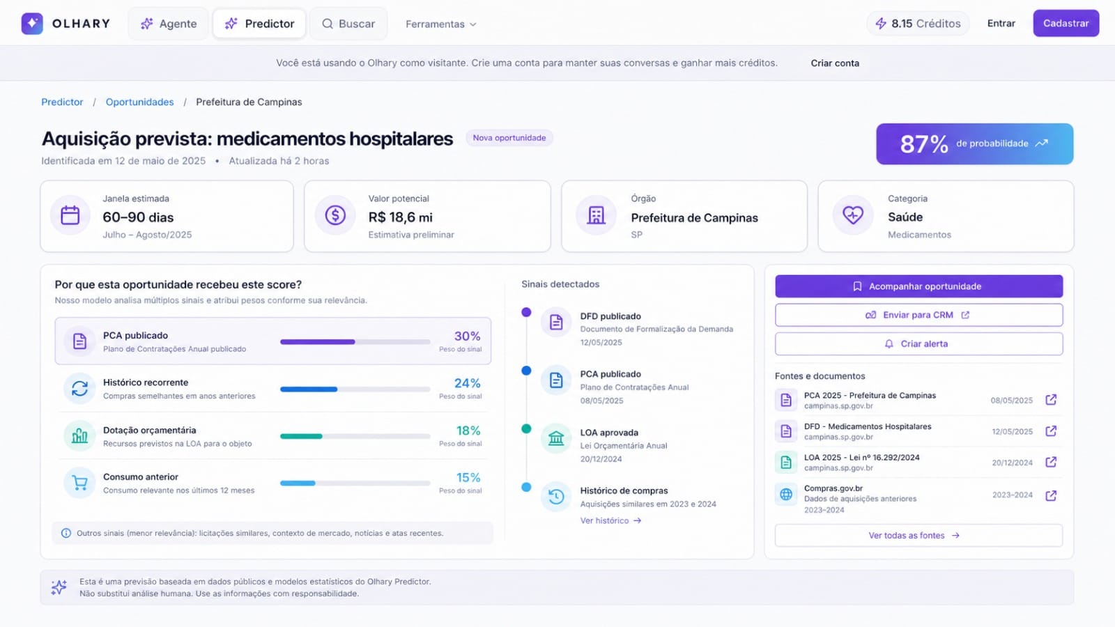1115x627 pixels.
Task: Click the DFD publicado timeline document icon
Action: 556,322
